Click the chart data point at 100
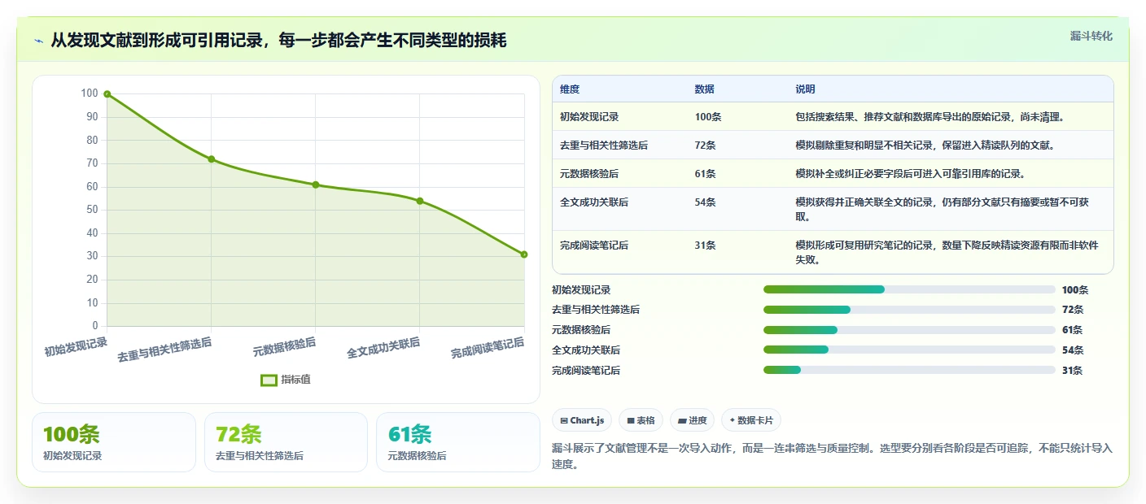The width and height of the screenshot is (1146, 504). click(x=107, y=94)
